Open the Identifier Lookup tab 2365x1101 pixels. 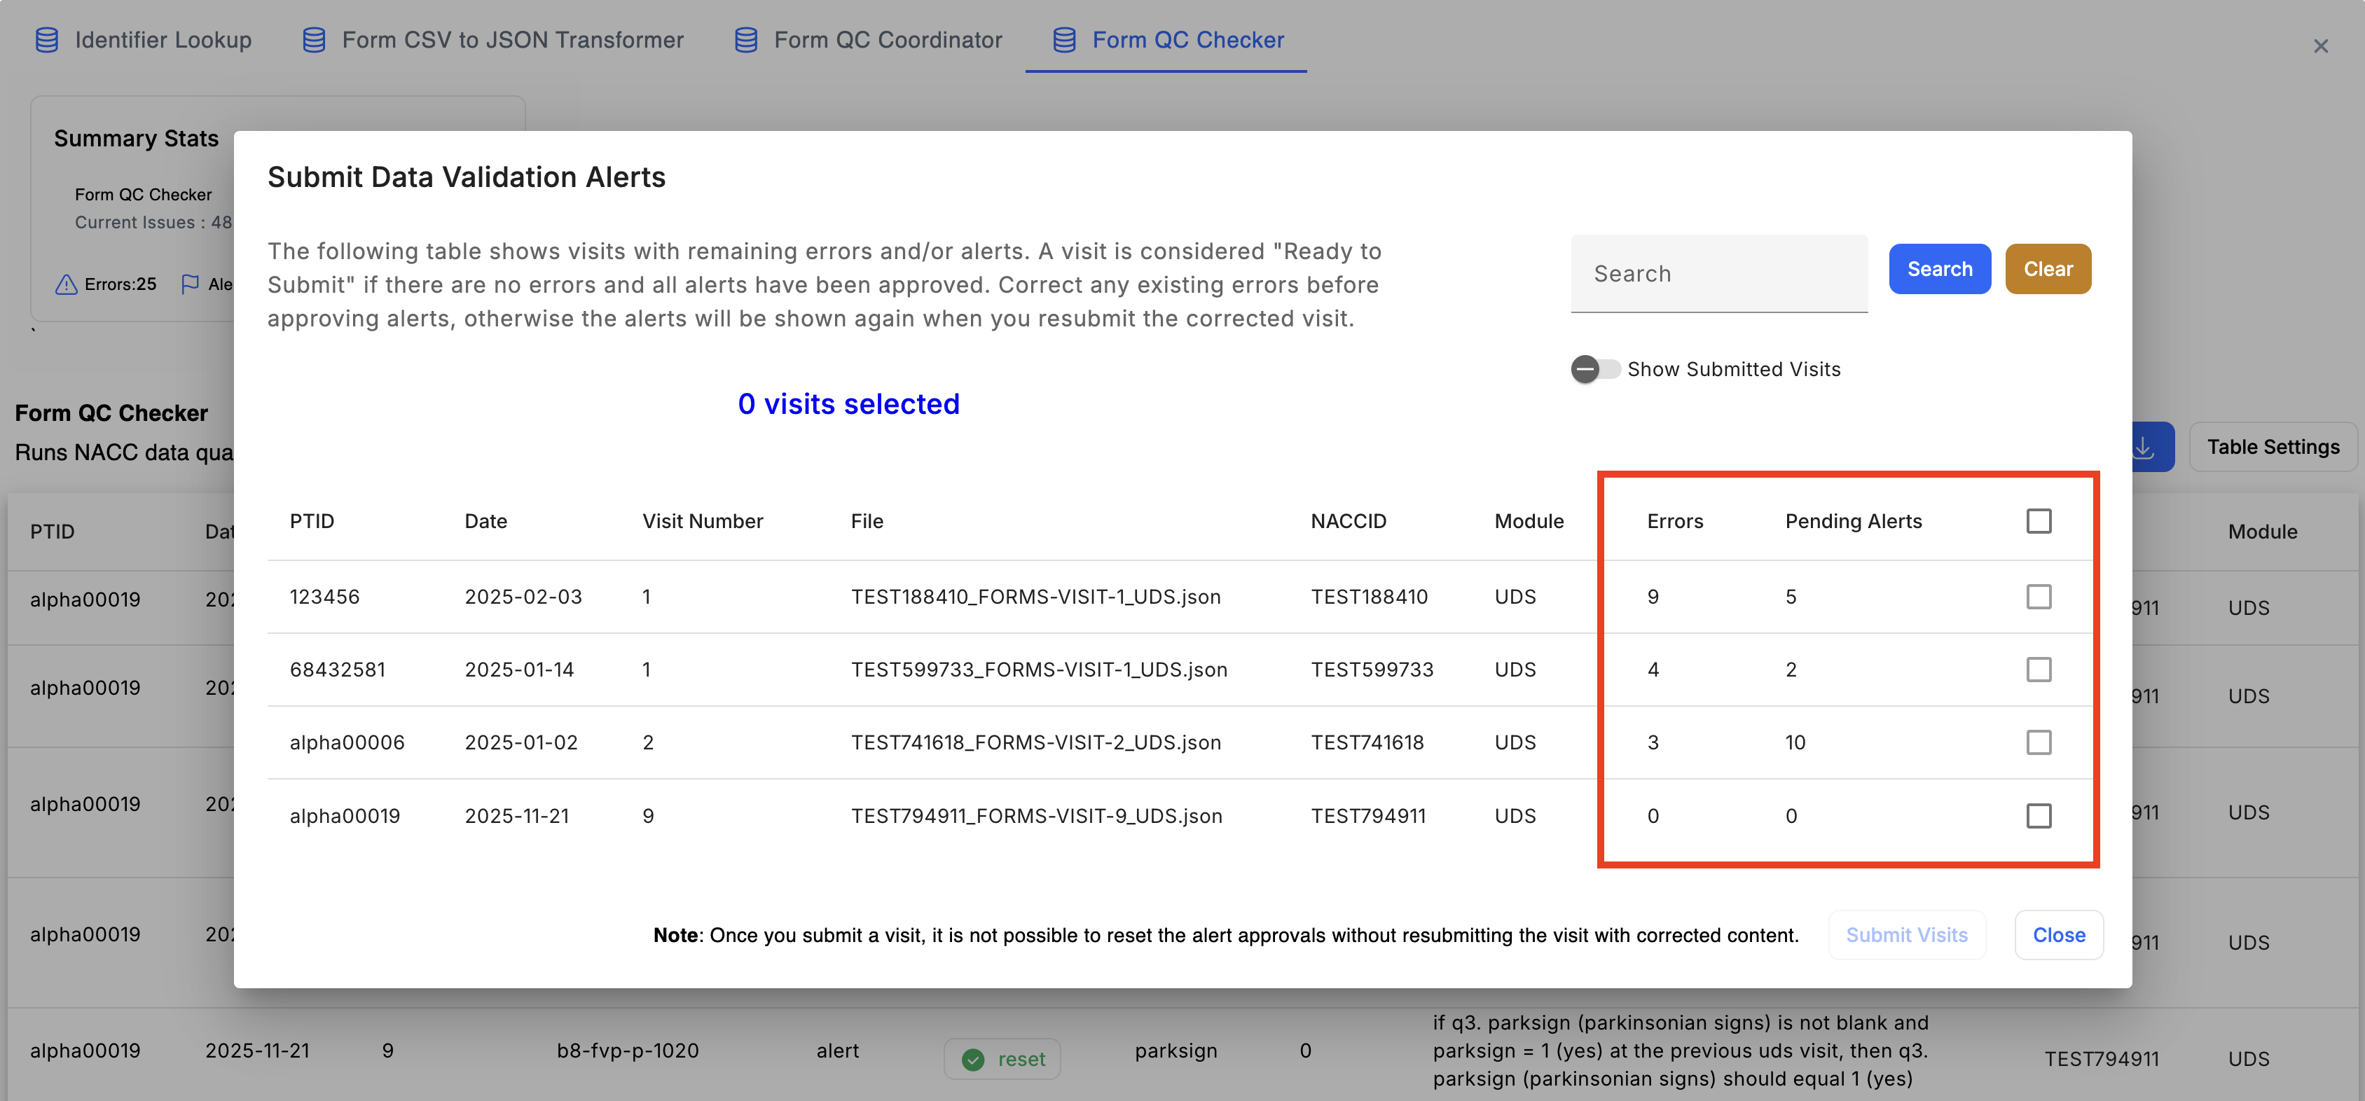(x=143, y=39)
